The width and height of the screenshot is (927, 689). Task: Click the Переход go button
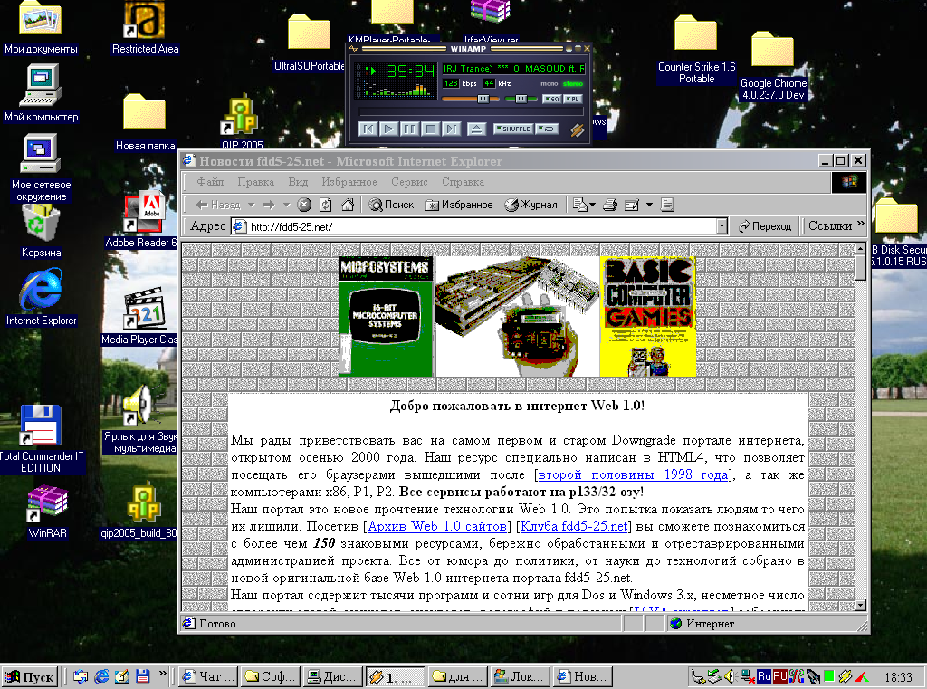(x=765, y=226)
